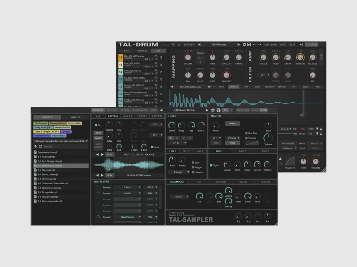Undo the last action in TAL-Drum

click(x=254, y=44)
